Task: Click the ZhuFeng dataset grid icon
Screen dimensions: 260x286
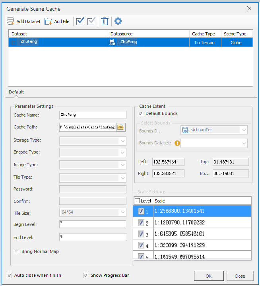Action: tap(13, 42)
